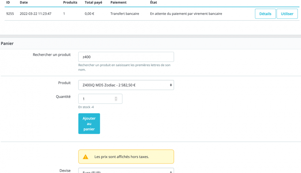Viewport: 301px width, 173px height.
Task: Select the Paiement column header
Action: pos(118,2)
